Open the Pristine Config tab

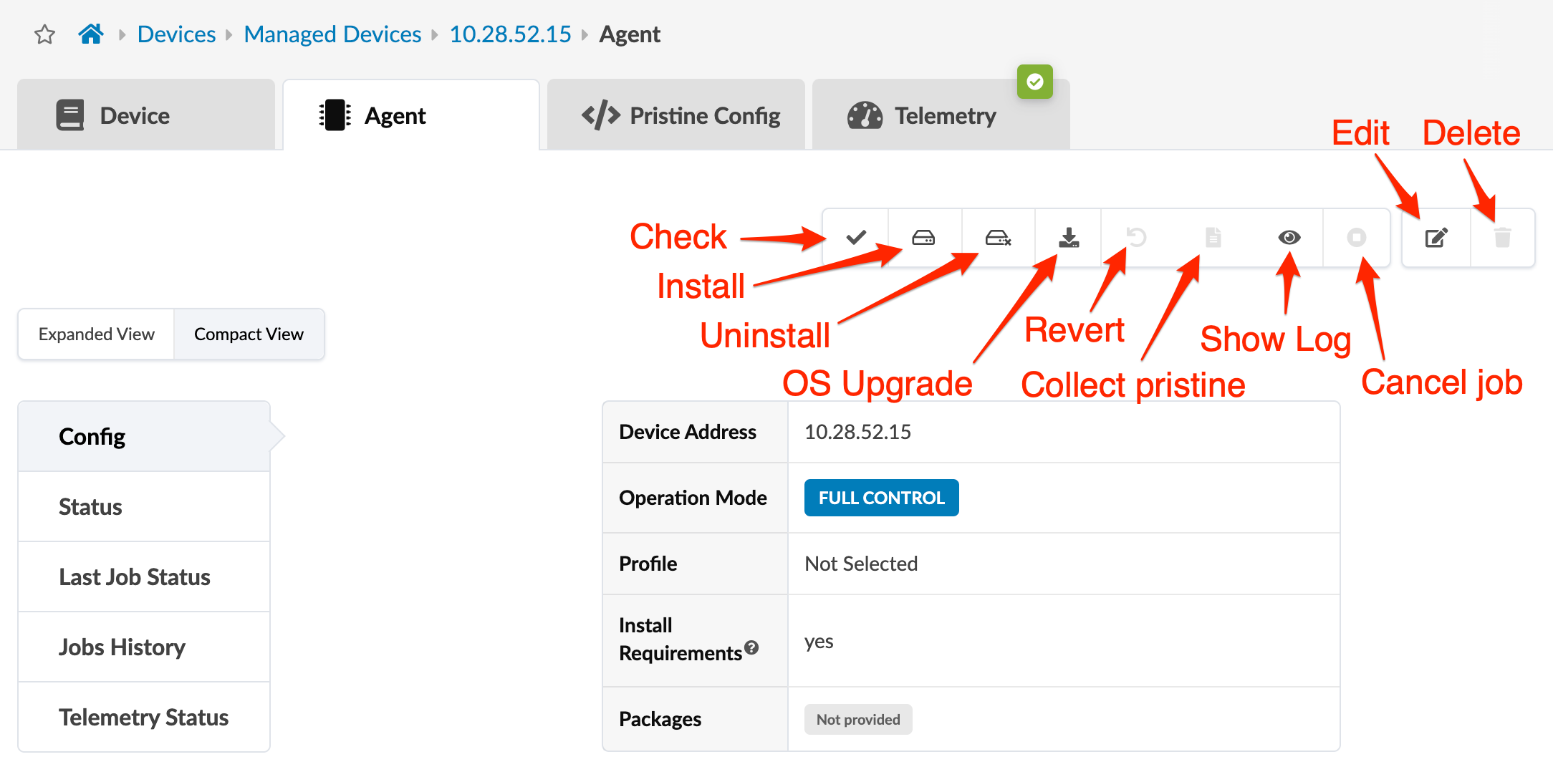tap(681, 116)
